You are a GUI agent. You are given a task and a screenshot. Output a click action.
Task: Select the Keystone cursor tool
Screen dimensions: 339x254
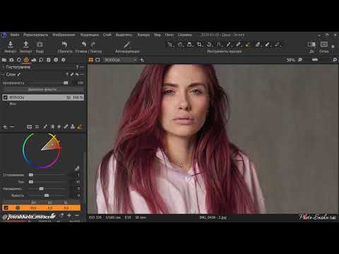[x=219, y=44]
